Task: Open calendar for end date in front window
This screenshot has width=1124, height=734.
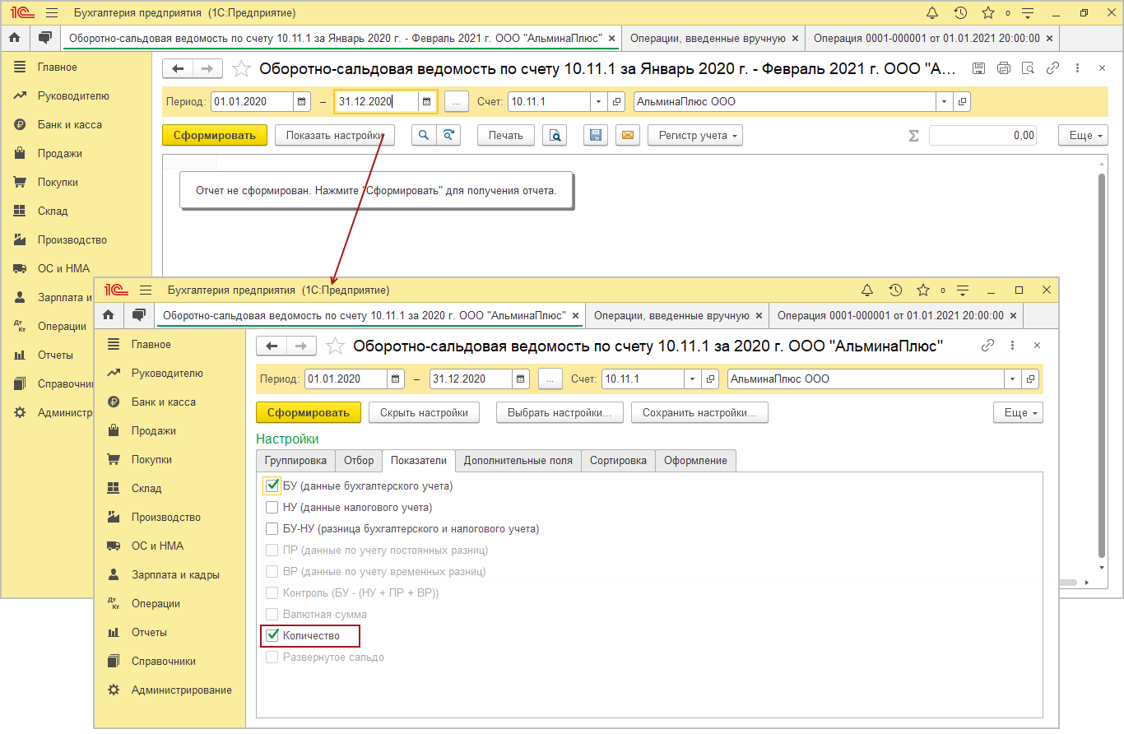Action: coord(520,379)
